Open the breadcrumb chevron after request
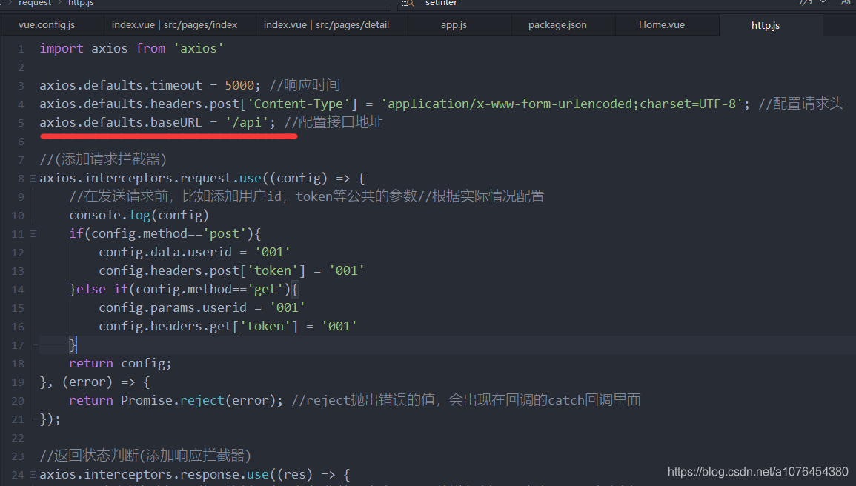This screenshot has width=856, height=486. click(60, 3)
